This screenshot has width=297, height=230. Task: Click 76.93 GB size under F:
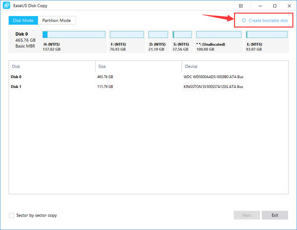[x=118, y=49]
